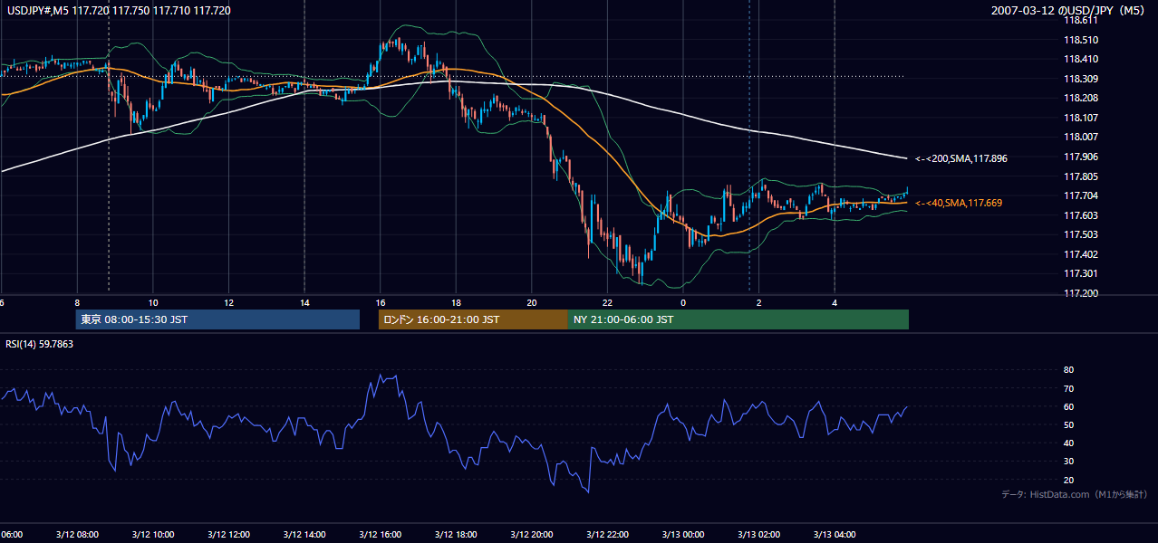Click price axis value 118.510
Screen dimensions: 1158x543
(1080, 40)
